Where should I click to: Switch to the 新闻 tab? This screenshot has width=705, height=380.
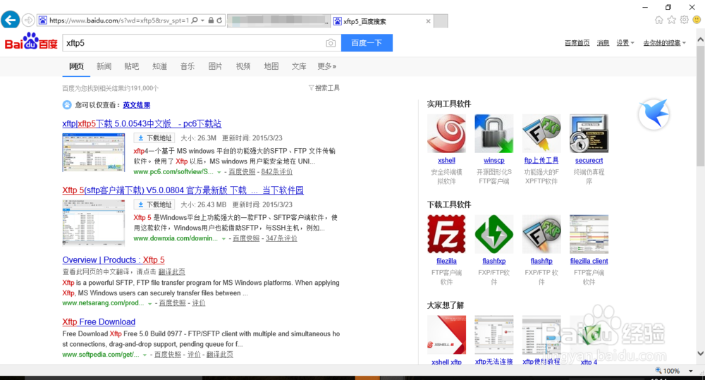tap(104, 66)
